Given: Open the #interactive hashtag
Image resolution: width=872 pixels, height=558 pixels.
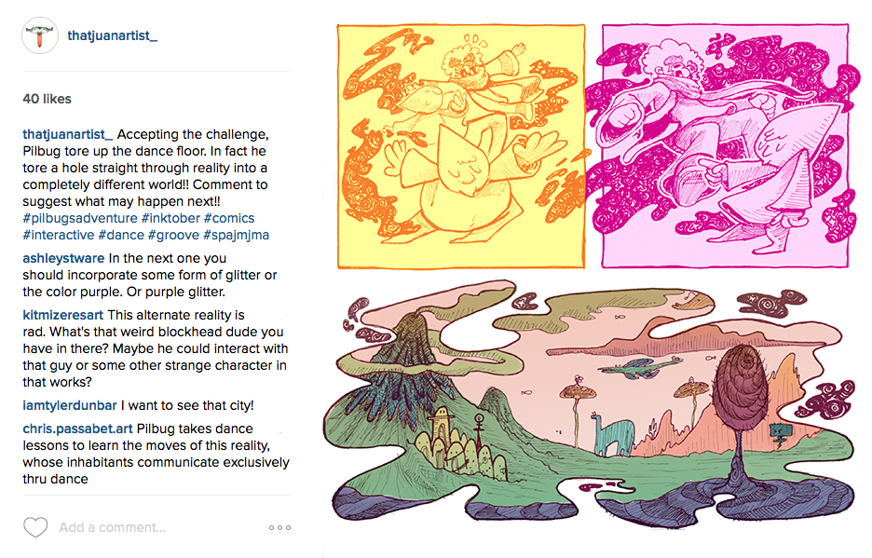Looking at the screenshot, I should coord(59,235).
